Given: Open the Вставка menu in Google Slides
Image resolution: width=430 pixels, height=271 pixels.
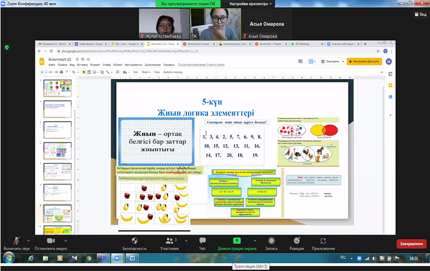Looking at the screenshot, I should coord(82,65).
